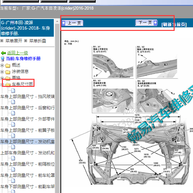
Task: Open the 概述 folder label
Action: tap(16, 65)
